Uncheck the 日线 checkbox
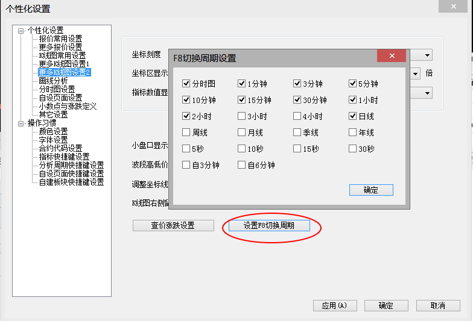This screenshot has height=321, width=473. (x=352, y=116)
